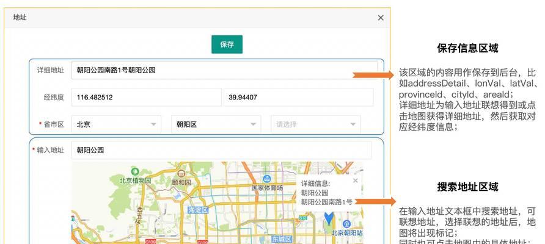This screenshot has height=244, width=545.
Task: Close the map info popup 详细信息
Action: 355,181
